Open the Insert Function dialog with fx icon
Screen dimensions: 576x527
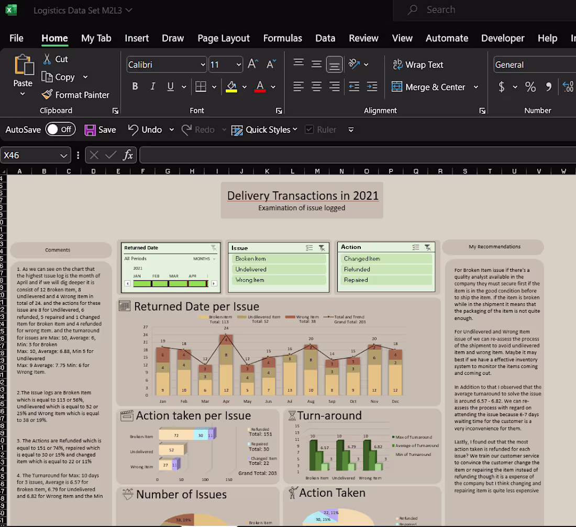(x=127, y=155)
